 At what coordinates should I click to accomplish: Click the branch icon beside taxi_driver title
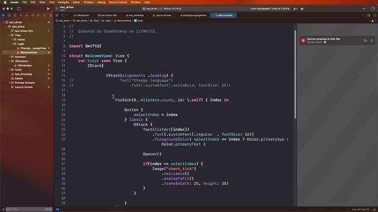point(57,9)
